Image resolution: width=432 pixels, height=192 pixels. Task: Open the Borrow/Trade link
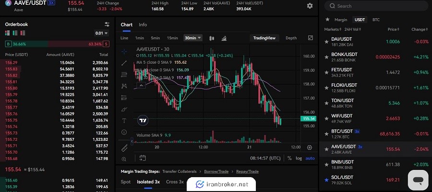pyautogui.click(x=216, y=171)
